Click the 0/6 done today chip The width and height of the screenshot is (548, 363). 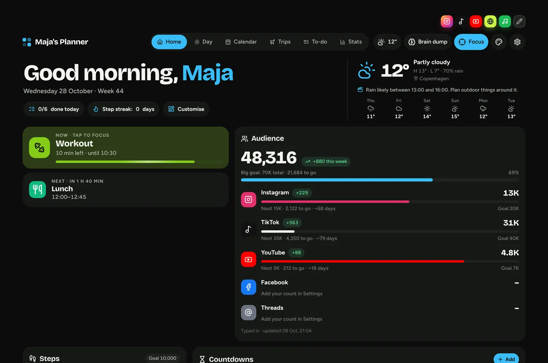(x=54, y=109)
